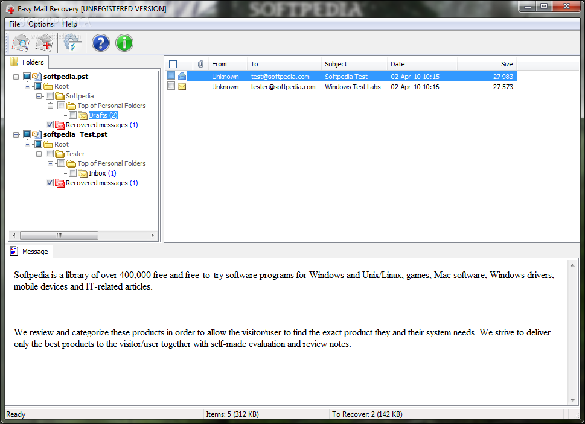Toggle the Drafts (2) folder checkbox
This screenshot has height=424, width=585.
73,115
